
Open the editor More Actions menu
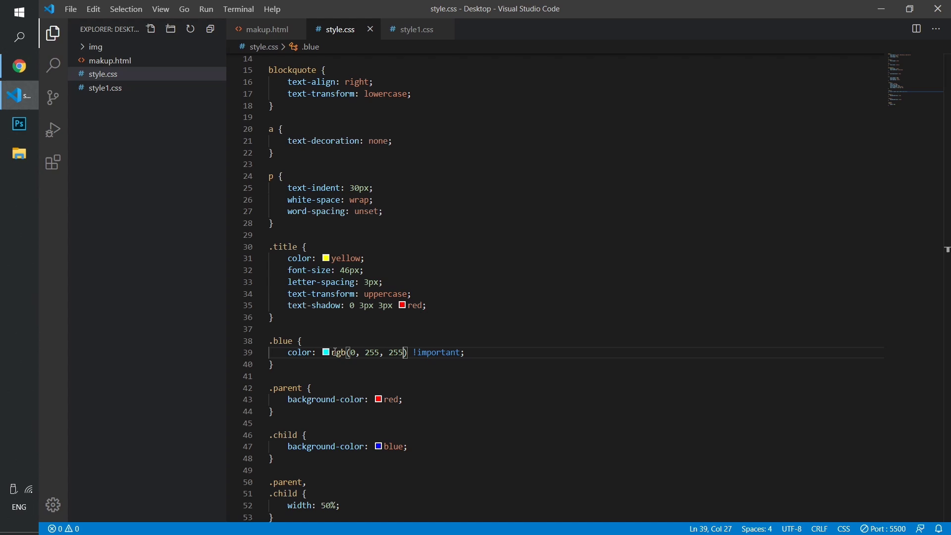pos(936,29)
